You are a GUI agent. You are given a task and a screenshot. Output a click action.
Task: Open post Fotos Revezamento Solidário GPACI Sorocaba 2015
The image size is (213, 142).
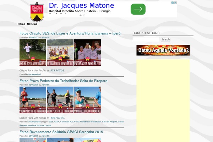click(x=61, y=132)
